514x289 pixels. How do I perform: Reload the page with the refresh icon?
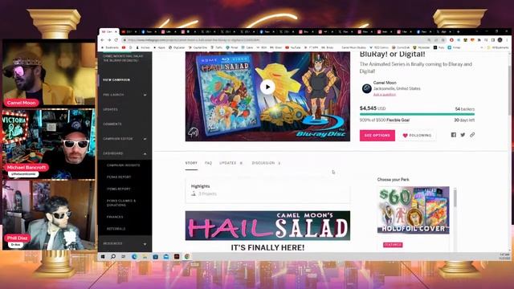pyautogui.click(x=116, y=40)
